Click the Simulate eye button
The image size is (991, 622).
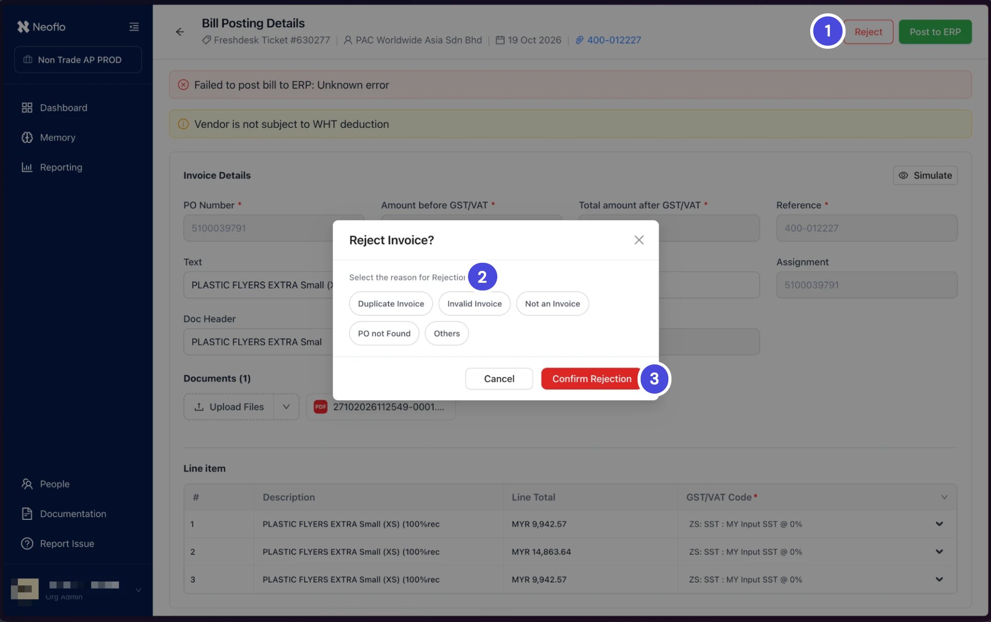click(925, 176)
